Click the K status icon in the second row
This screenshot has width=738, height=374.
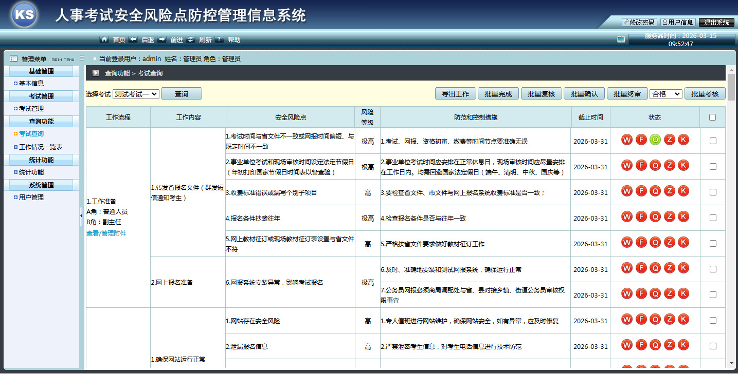coord(683,165)
